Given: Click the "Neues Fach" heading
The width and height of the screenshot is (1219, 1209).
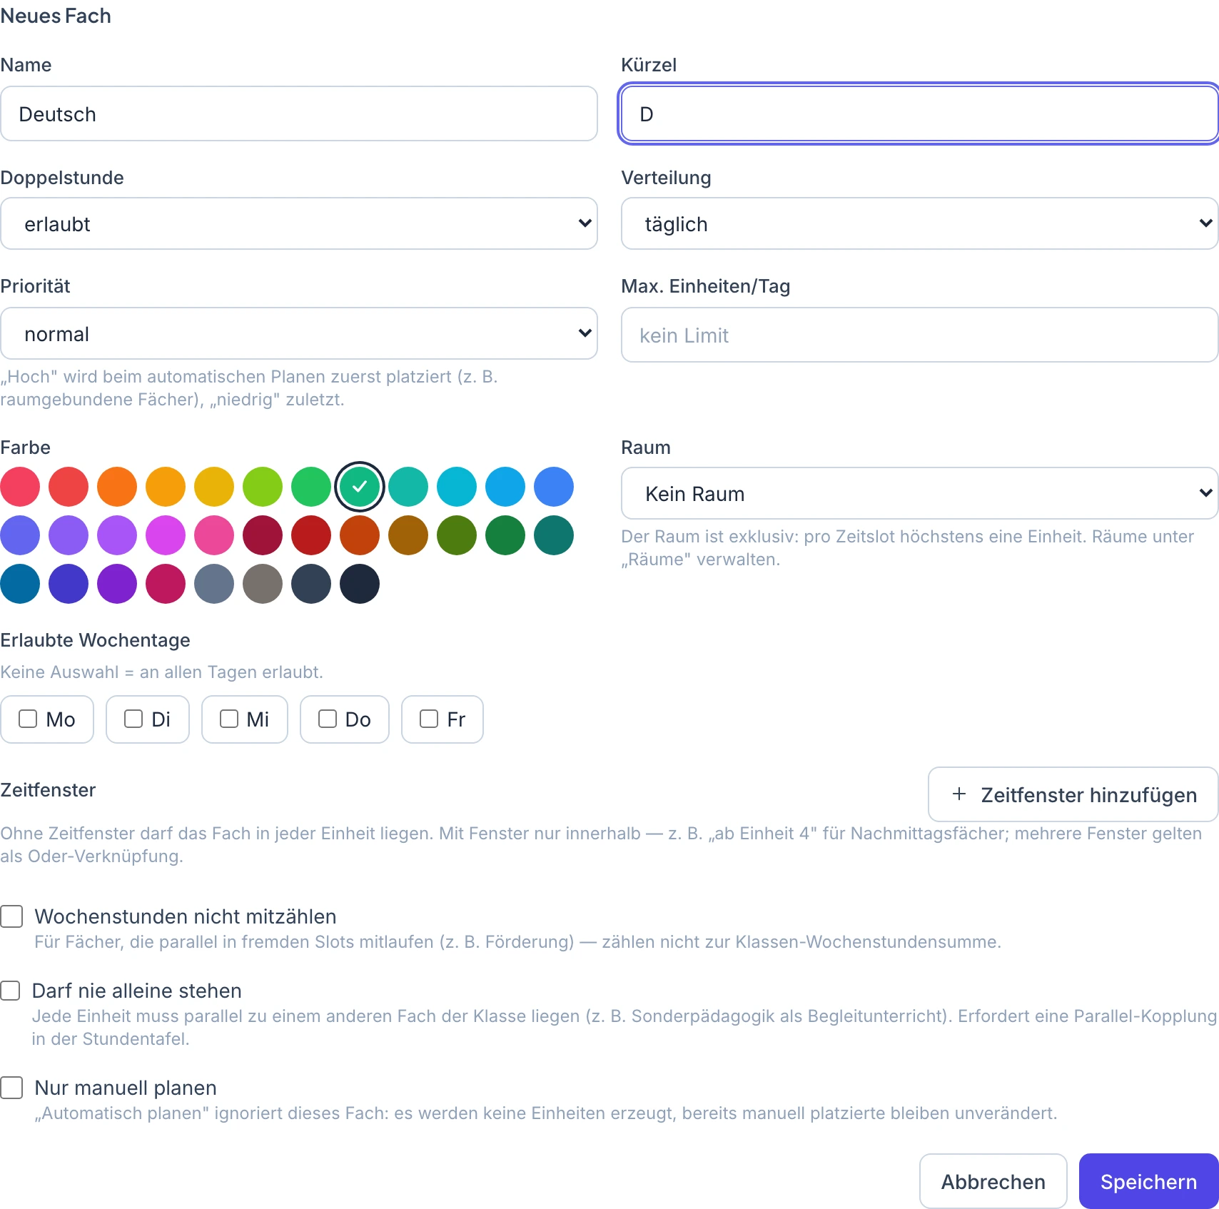Looking at the screenshot, I should coord(56,16).
